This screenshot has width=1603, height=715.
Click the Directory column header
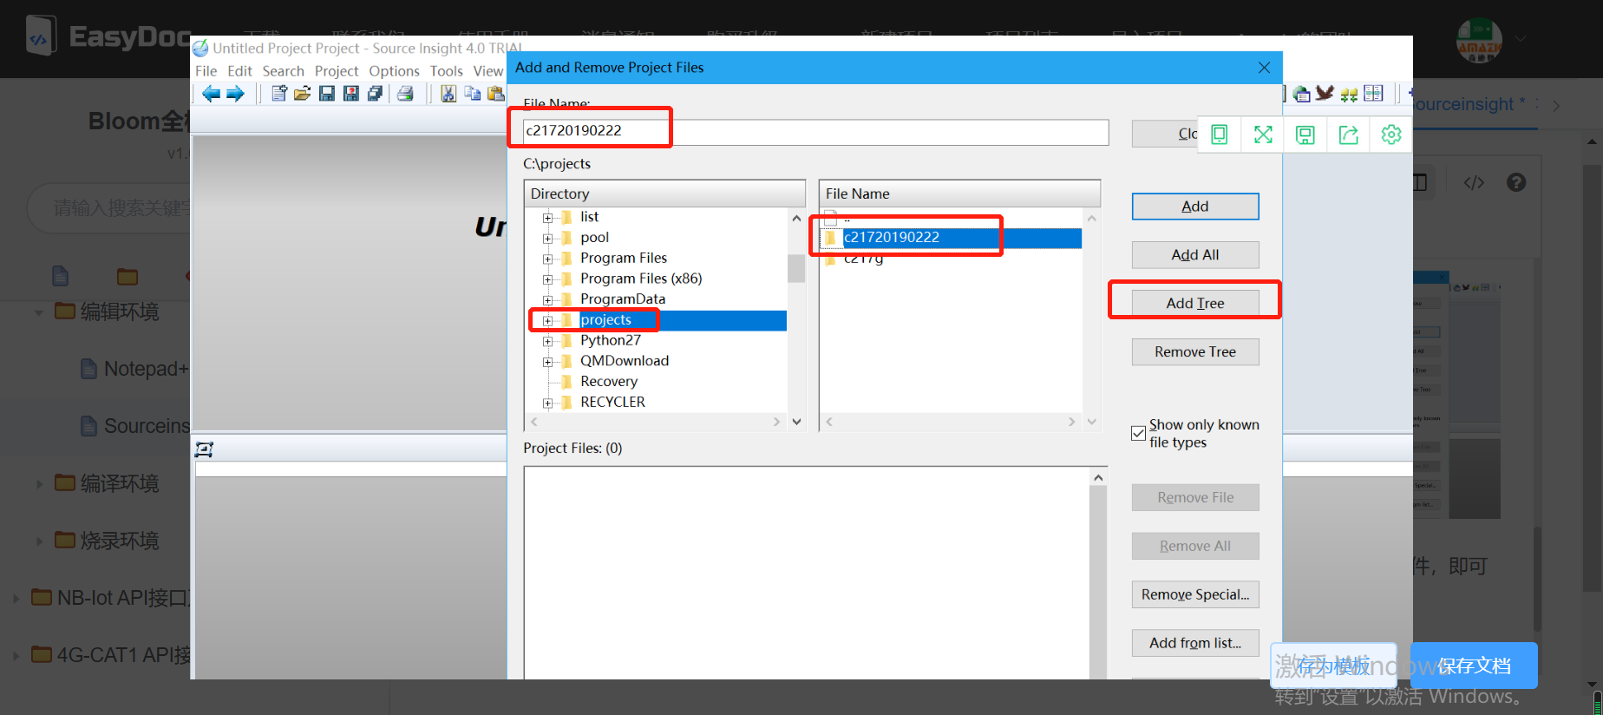[665, 194]
